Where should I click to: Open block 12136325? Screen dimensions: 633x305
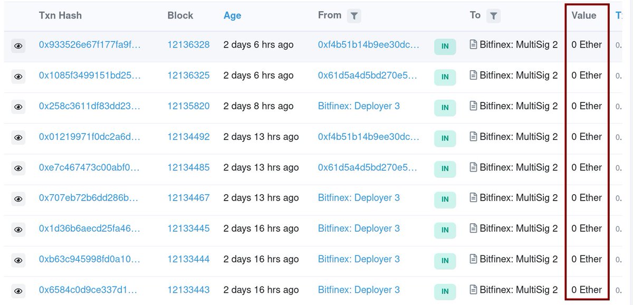coord(188,75)
